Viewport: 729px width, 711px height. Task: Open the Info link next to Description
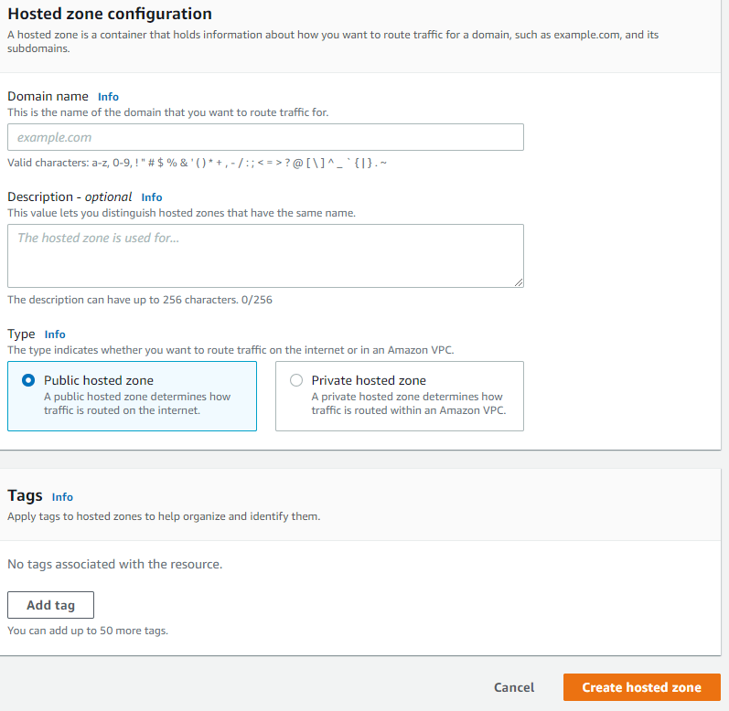coord(152,197)
